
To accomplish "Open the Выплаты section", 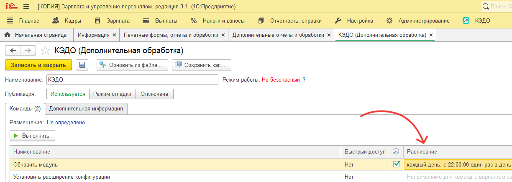I will tap(160, 21).
